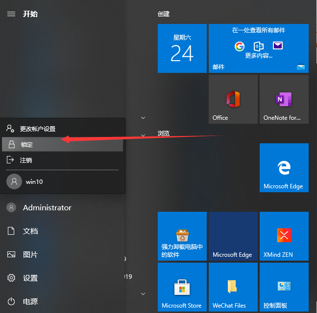
Task: Choose 注销 to sign out
Action: tap(62, 160)
